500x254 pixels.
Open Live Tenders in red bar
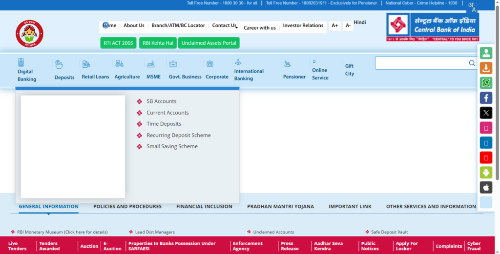tap(17, 246)
